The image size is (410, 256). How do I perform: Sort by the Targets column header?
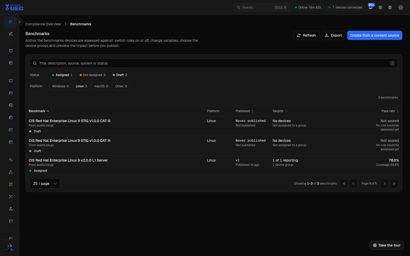tap(280, 111)
